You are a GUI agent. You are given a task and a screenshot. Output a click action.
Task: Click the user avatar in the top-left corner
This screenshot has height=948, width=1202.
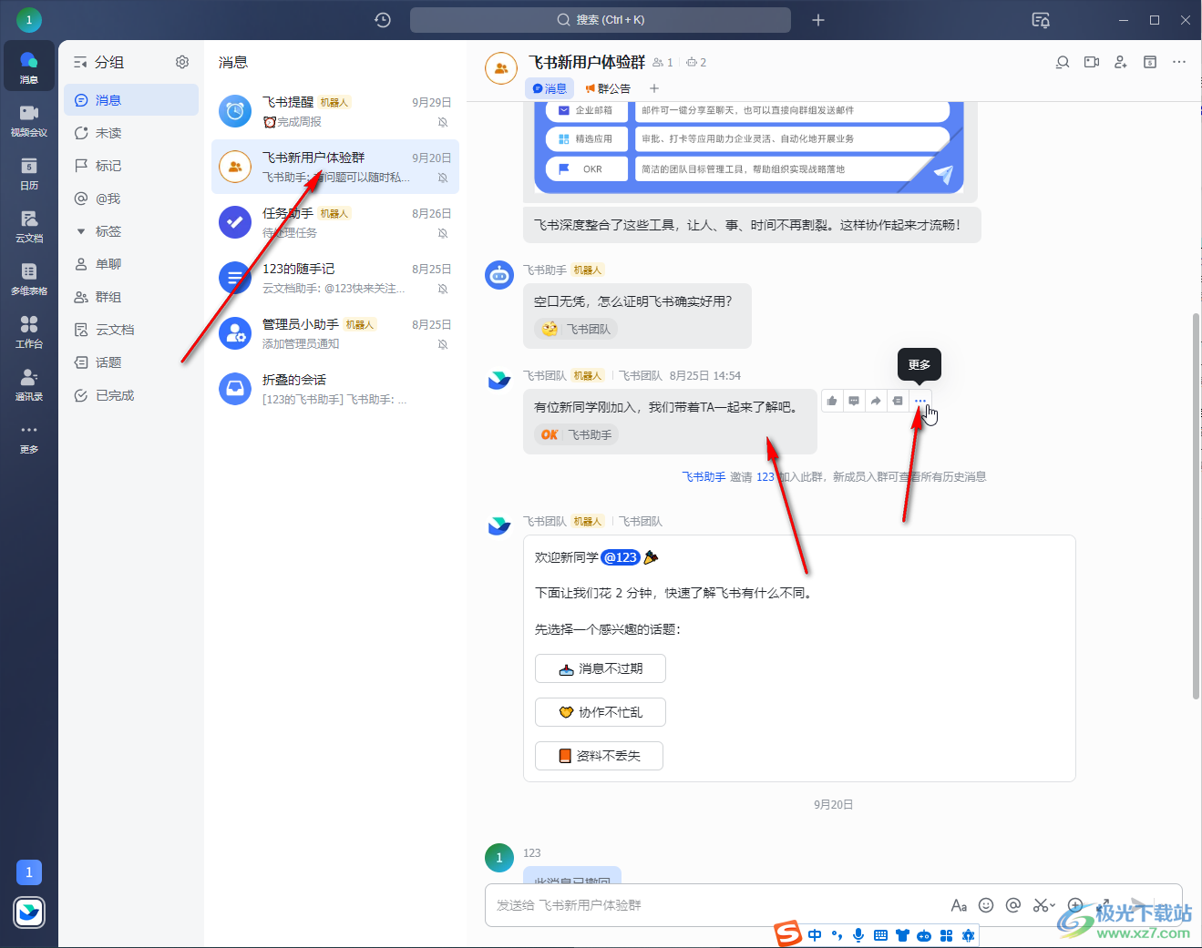tap(28, 19)
